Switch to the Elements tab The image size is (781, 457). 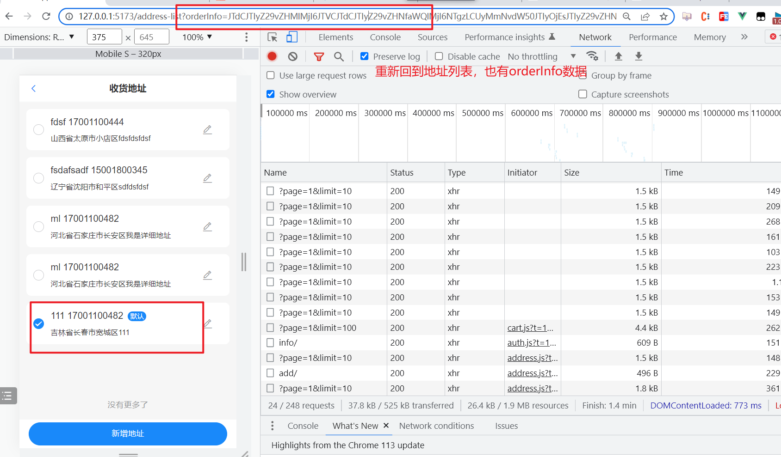coord(336,37)
